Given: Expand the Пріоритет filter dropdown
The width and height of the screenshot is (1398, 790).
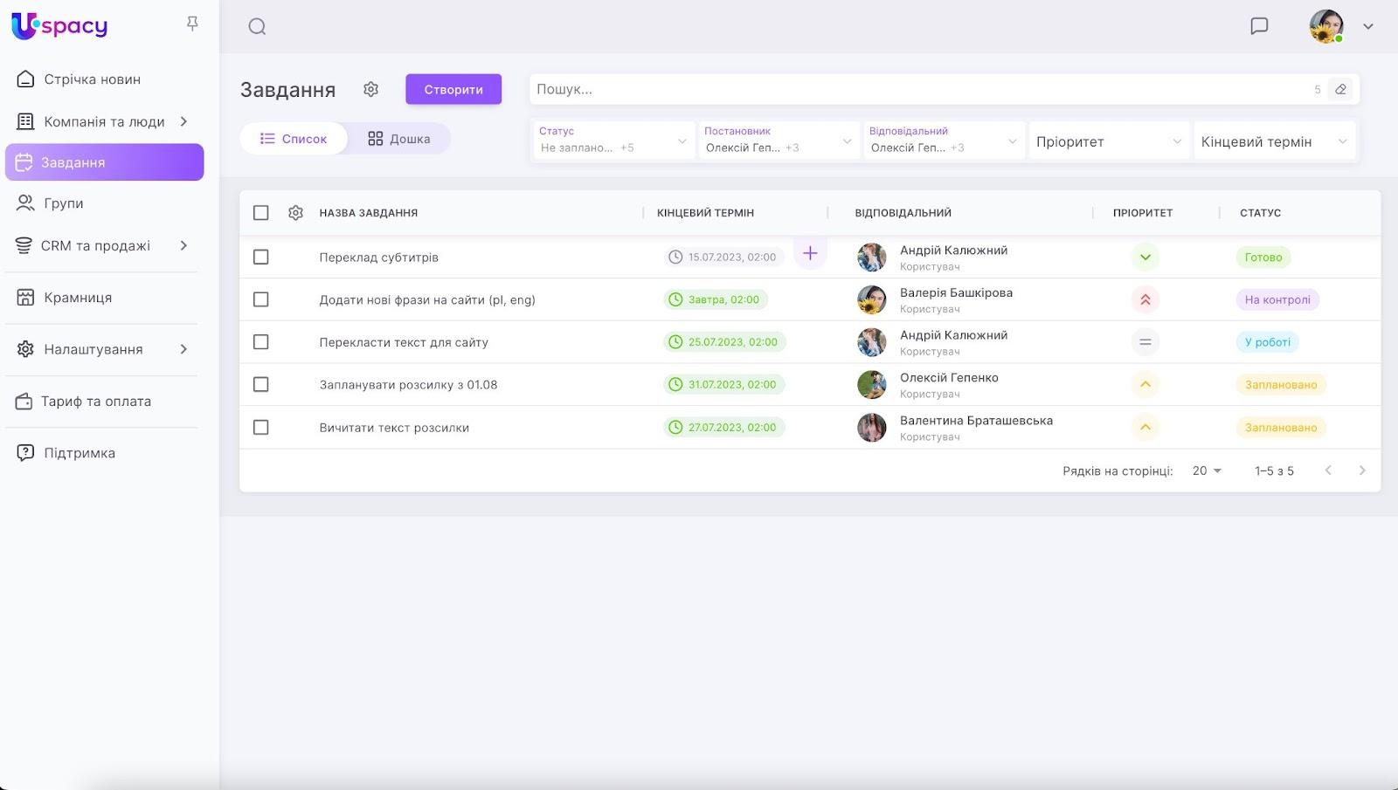Looking at the screenshot, I should pyautogui.click(x=1108, y=141).
